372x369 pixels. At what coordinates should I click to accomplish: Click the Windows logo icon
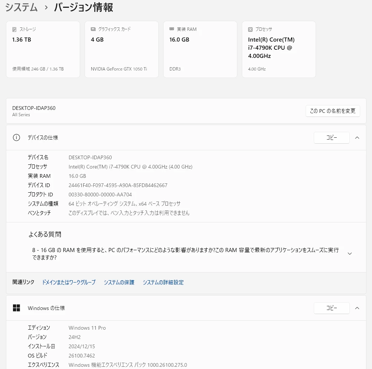[x=16, y=308]
